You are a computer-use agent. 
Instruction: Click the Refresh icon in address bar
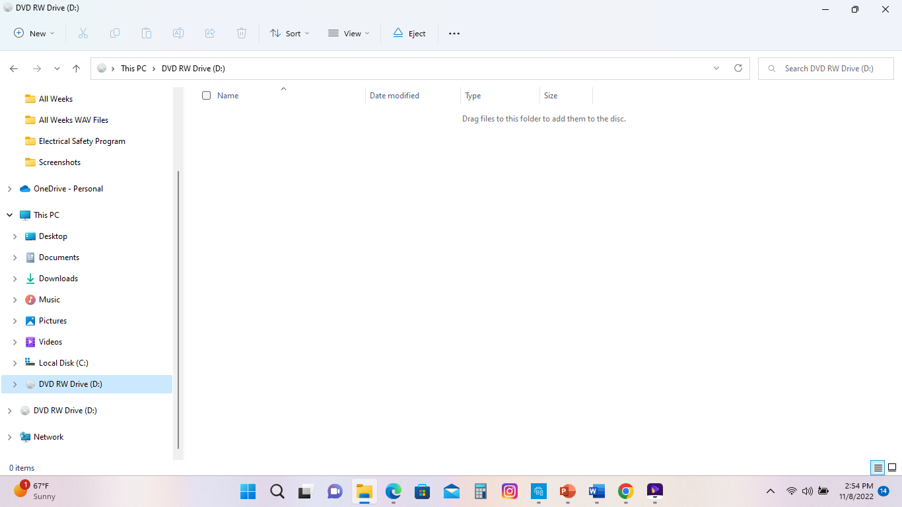(738, 68)
